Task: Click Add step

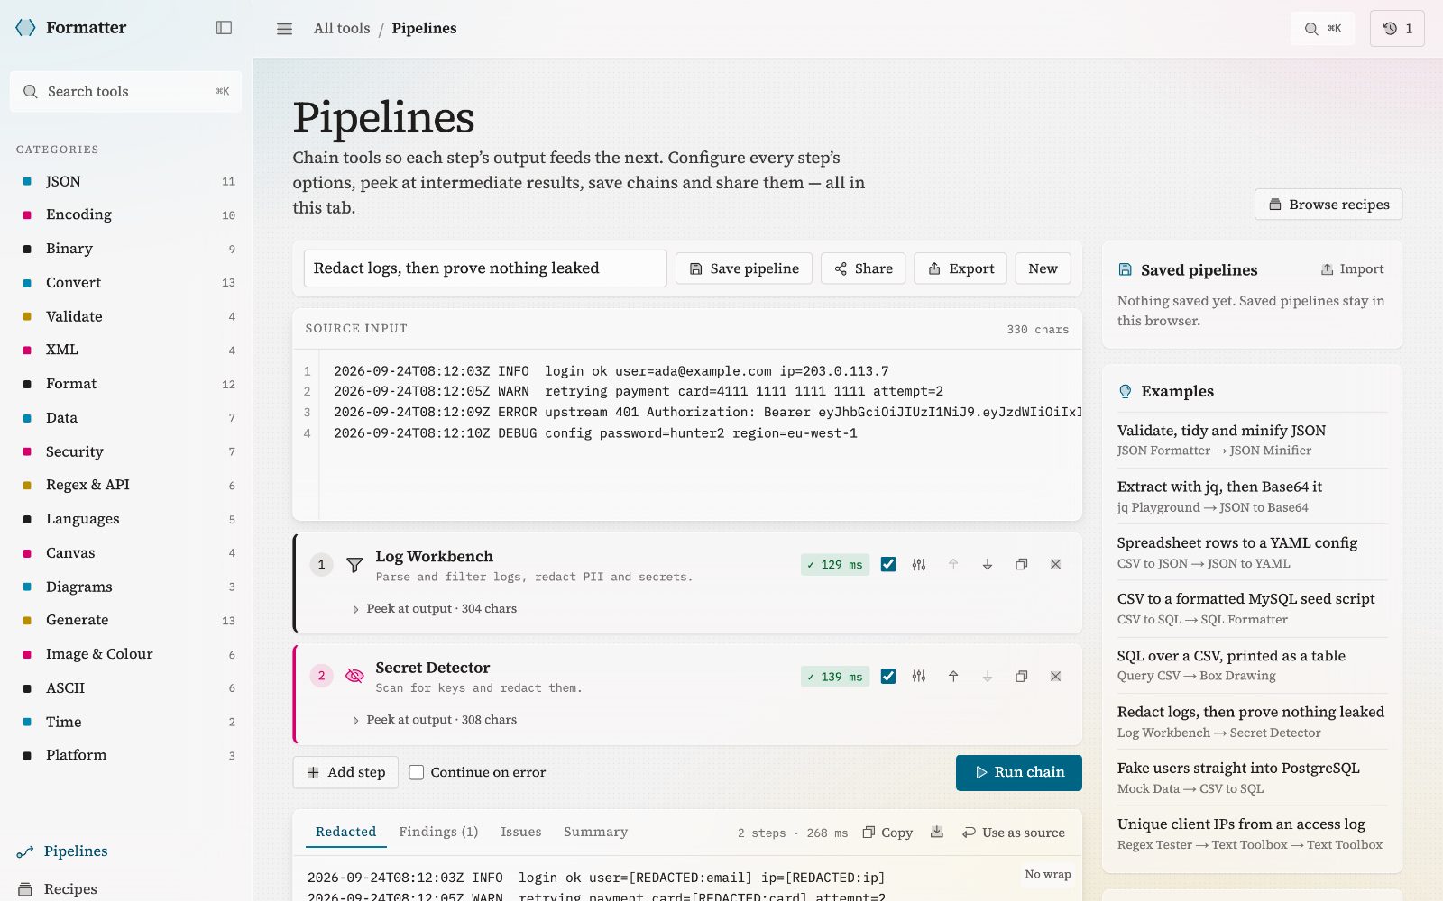Action: [x=345, y=772]
